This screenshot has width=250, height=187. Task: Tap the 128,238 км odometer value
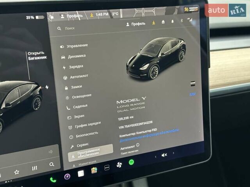pos(126,118)
